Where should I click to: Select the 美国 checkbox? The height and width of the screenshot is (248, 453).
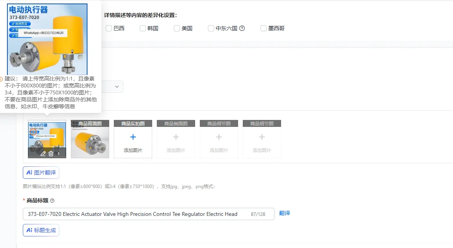point(177,28)
